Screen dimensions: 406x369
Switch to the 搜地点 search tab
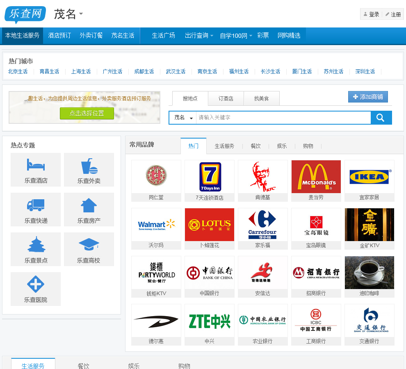tap(190, 98)
